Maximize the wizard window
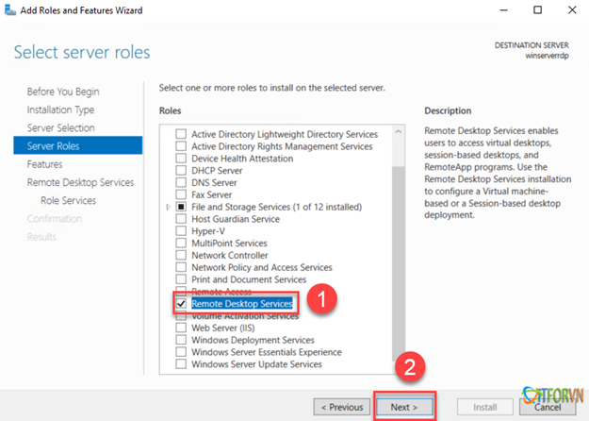 click(538, 10)
